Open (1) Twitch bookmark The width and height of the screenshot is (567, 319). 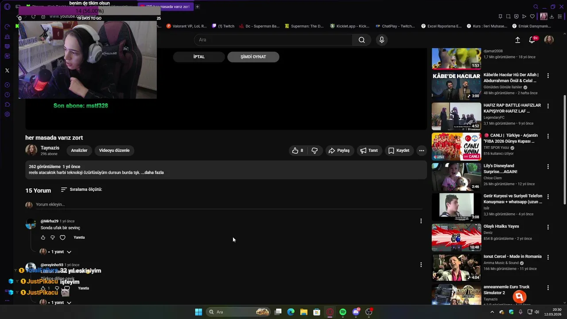point(223,26)
